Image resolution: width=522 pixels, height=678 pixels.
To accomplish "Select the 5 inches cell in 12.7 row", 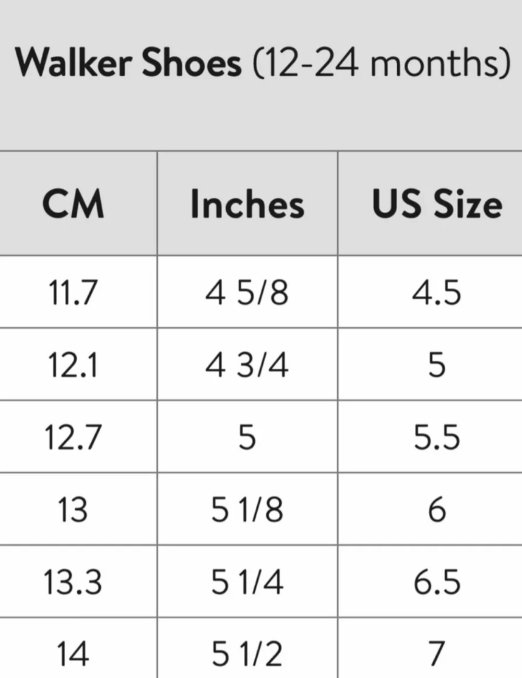I will click(247, 437).
